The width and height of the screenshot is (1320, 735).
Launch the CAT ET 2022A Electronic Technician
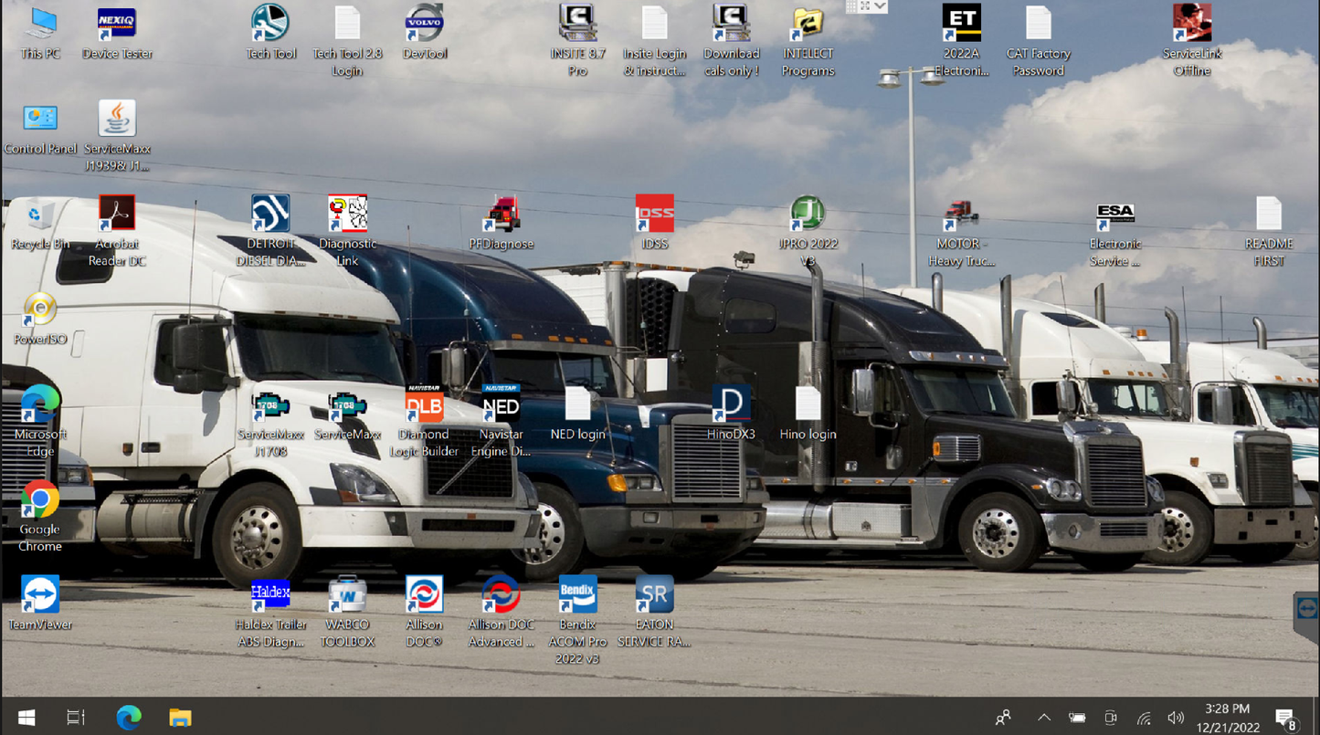click(x=961, y=41)
